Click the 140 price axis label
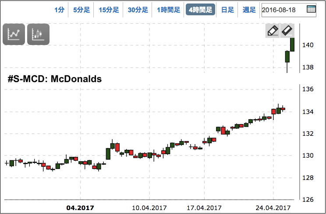This screenshot has height=214, width=326. tap(308, 45)
